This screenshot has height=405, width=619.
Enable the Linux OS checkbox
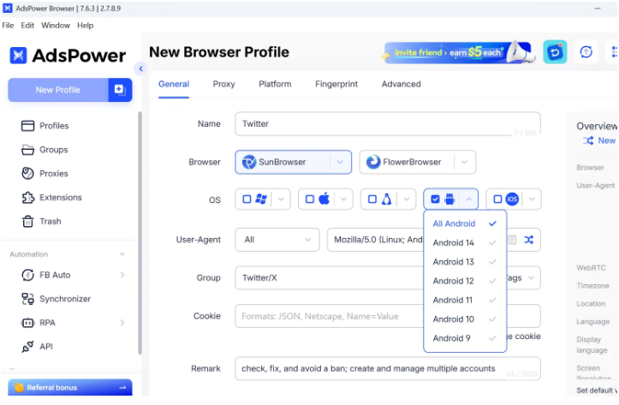(x=372, y=200)
